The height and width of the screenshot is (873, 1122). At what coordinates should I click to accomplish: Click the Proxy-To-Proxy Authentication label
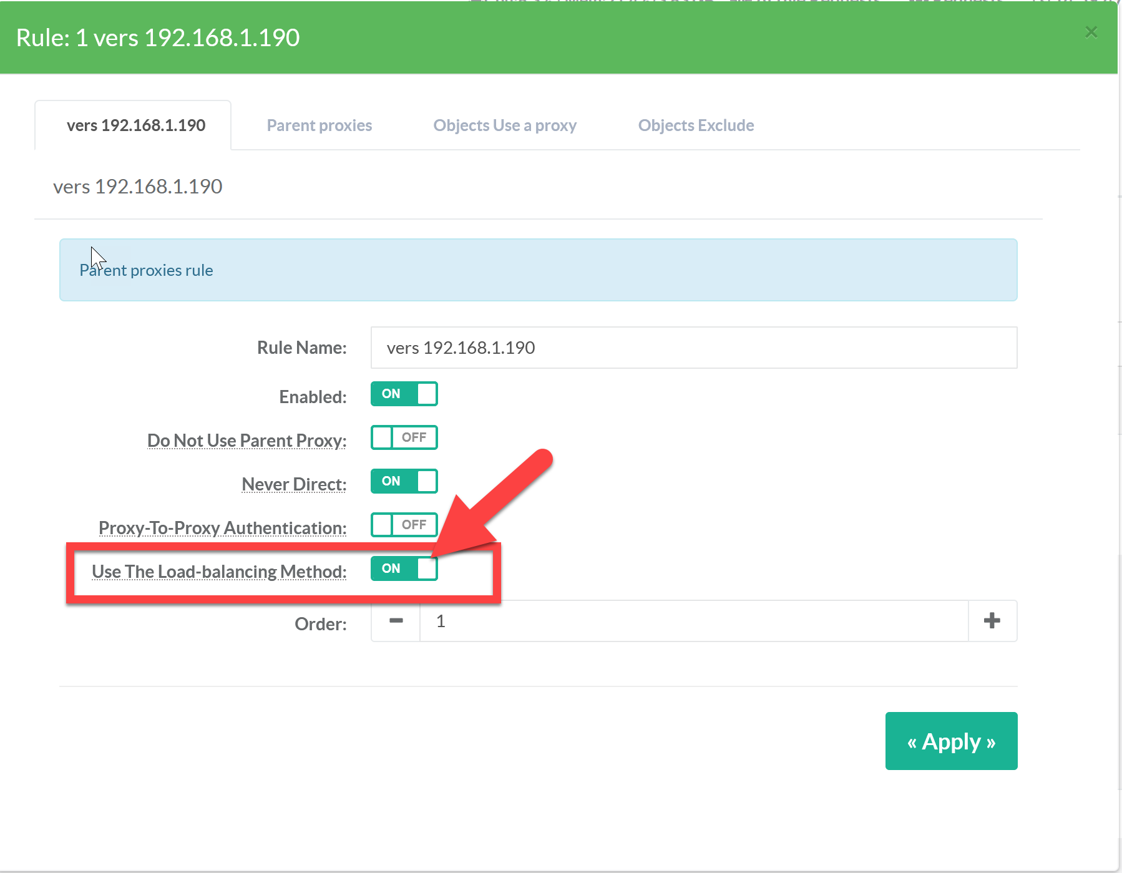click(222, 528)
